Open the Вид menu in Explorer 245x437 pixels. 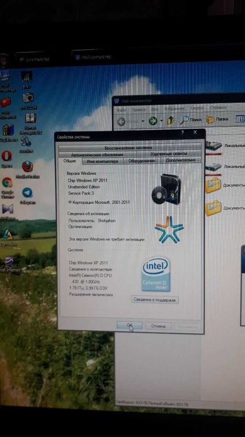pyautogui.click(x=155, y=109)
